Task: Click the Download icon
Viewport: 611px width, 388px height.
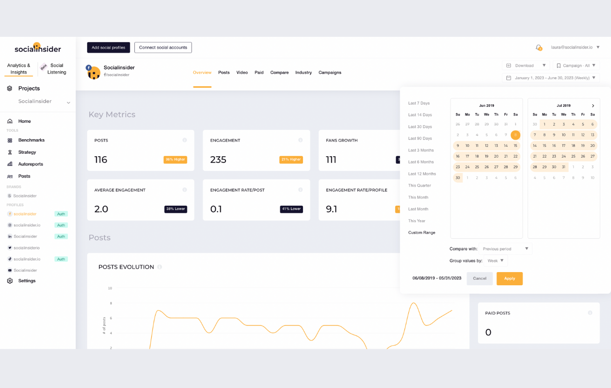Action: point(509,65)
